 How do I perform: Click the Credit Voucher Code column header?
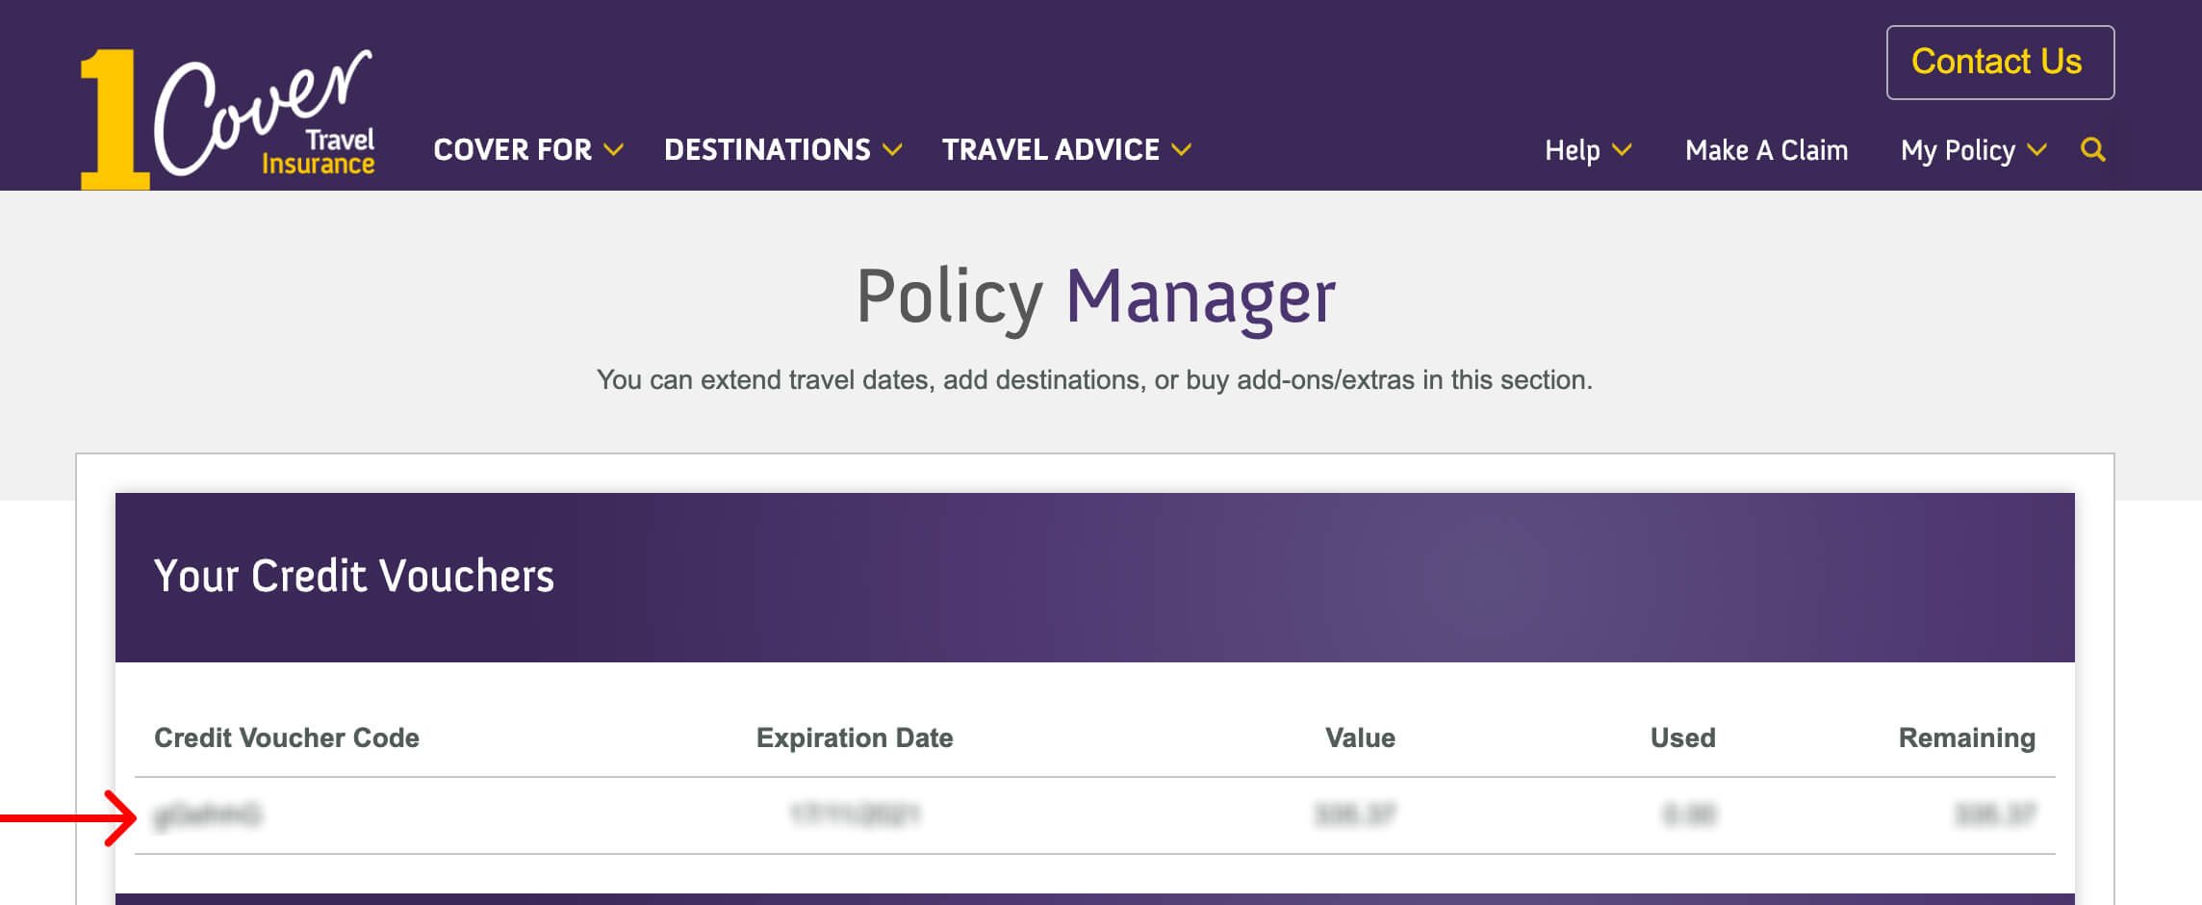tap(287, 737)
